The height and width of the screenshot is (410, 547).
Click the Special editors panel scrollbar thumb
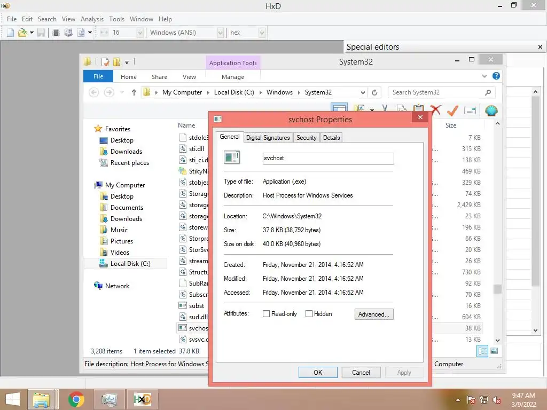[x=535, y=192]
